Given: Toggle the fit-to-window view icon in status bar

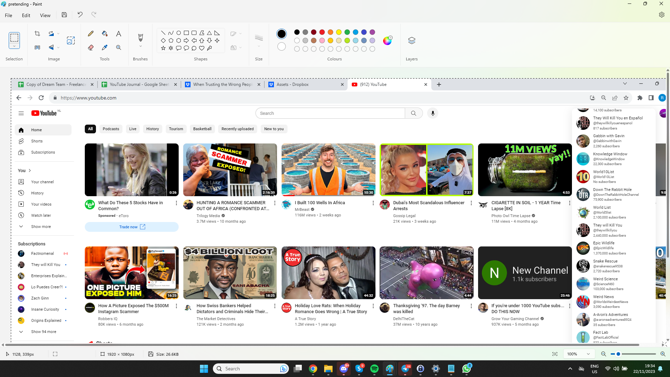Looking at the screenshot, I should click(x=555, y=354).
